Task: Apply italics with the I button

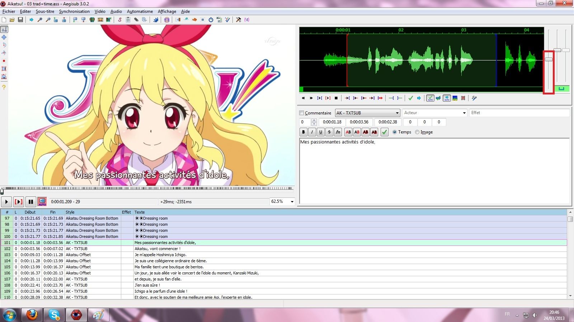Action: tap(312, 132)
